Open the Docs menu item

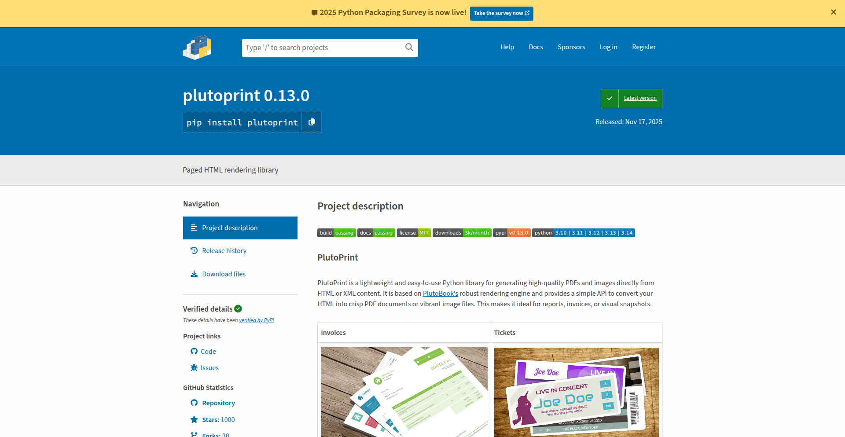click(x=536, y=47)
